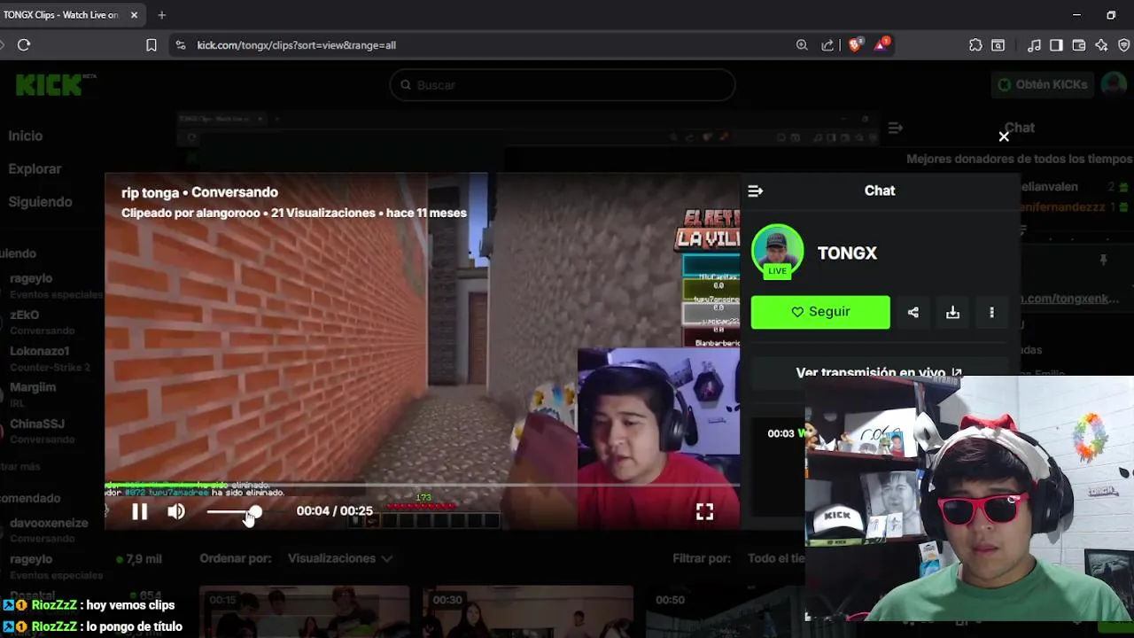The image size is (1134, 638).
Task: Pause the clip playback
Action: 139,511
